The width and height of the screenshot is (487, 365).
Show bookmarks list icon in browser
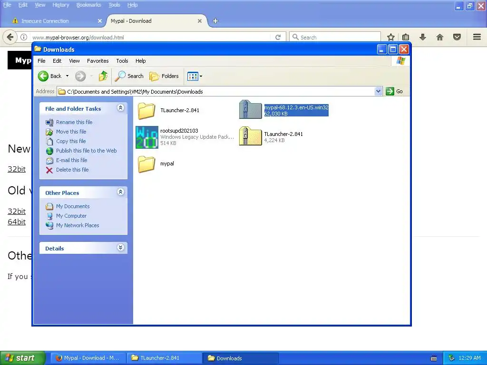tap(406, 37)
